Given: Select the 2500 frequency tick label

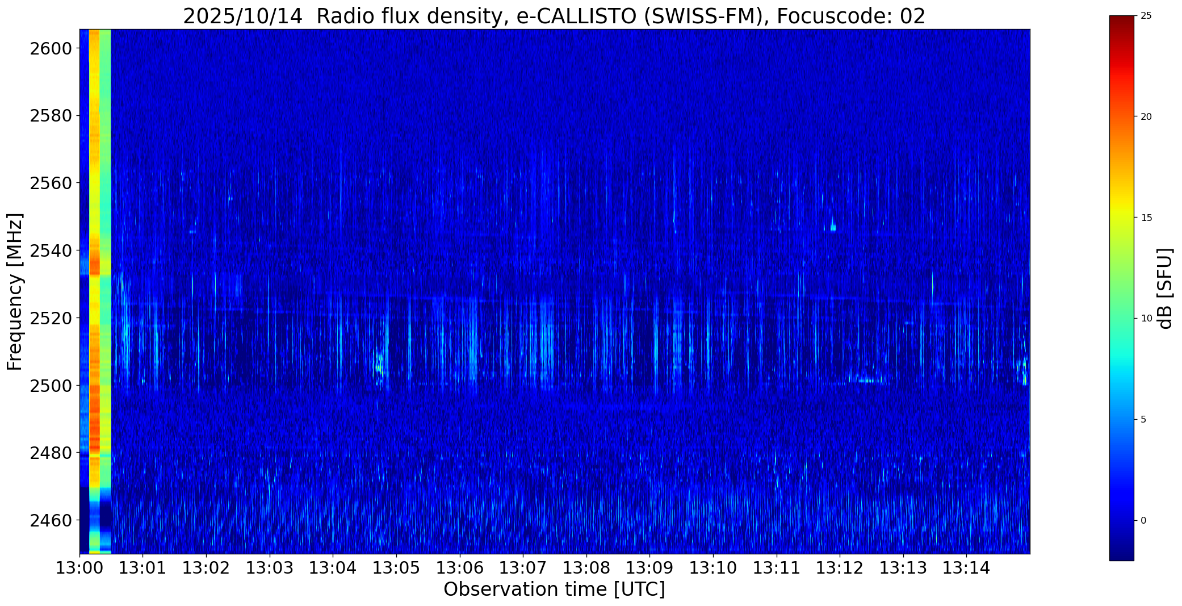Looking at the screenshot, I should point(50,386).
